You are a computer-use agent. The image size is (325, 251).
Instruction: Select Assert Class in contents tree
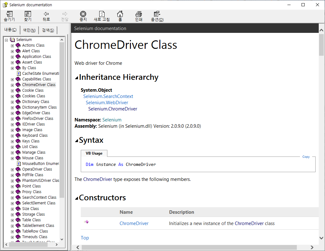click(x=32, y=62)
